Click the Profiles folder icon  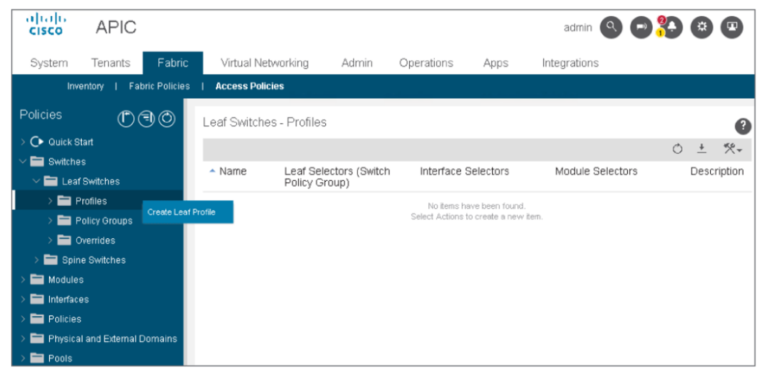tap(64, 201)
